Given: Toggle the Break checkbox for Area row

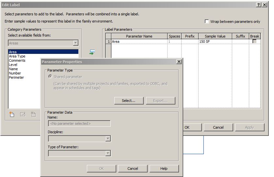Looking at the screenshot, I should point(254,41).
